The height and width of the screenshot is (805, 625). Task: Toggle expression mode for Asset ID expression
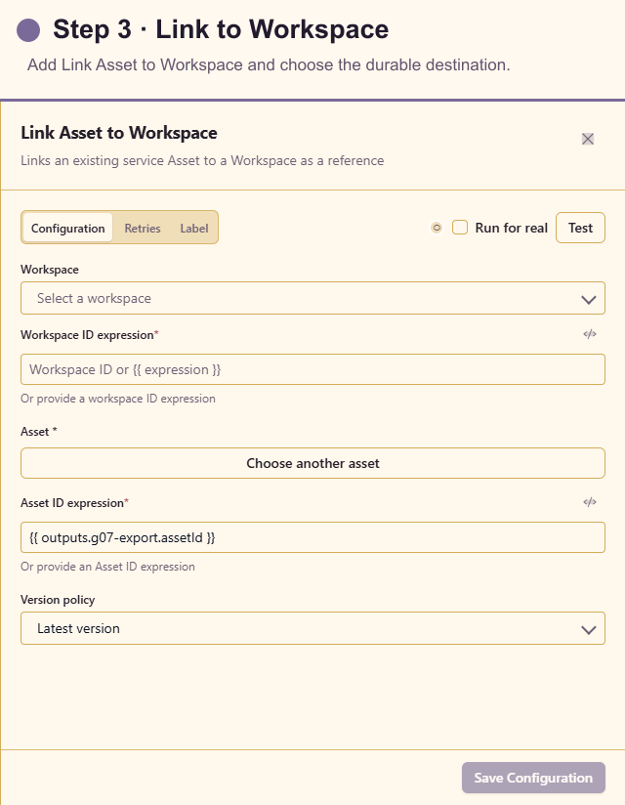click(x=590, y=502)
